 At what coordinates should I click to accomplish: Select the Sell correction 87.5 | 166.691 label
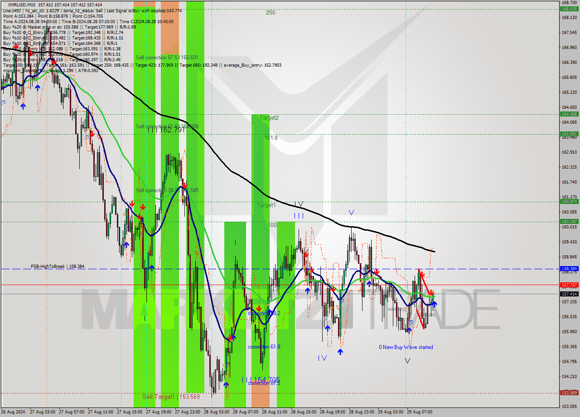click(167, 58)
